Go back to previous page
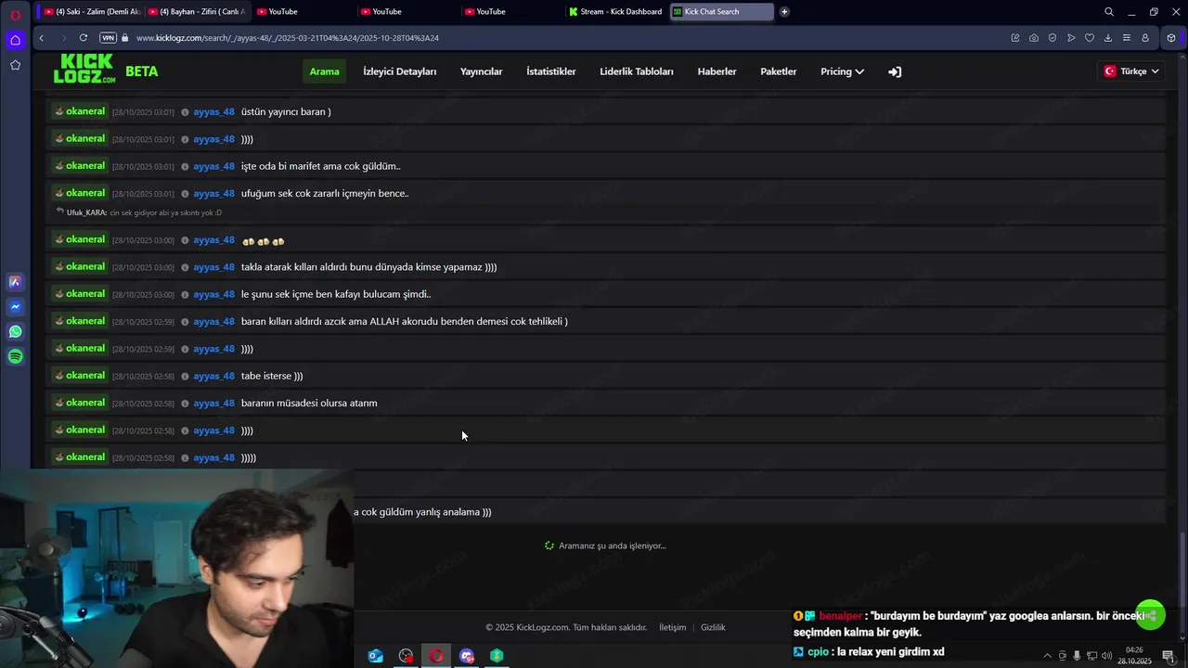This screenshot has width=1188, height=668. pos(41,38)
